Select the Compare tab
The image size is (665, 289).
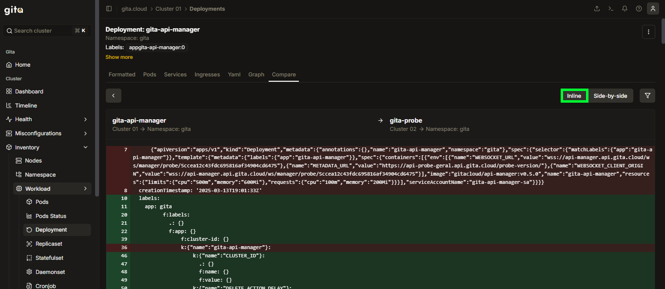tap(284, 74)
